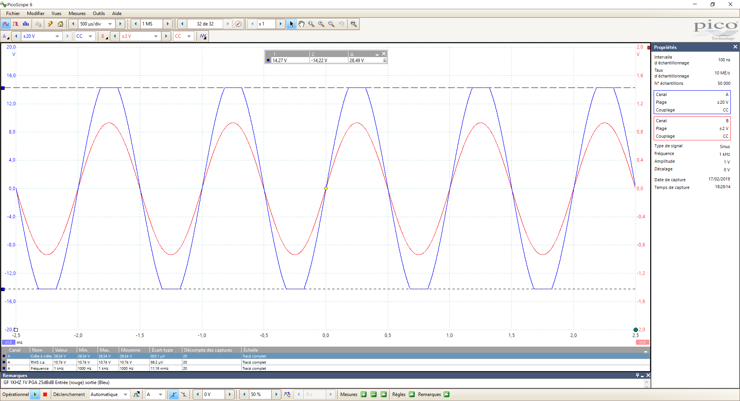Open advanced trigger settings icon
The height and width of the screenshot is (401, 740).
(136, 394)
